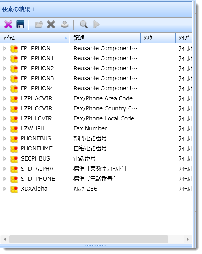Expand the FP_RPHON tree item

coord(5,48)
